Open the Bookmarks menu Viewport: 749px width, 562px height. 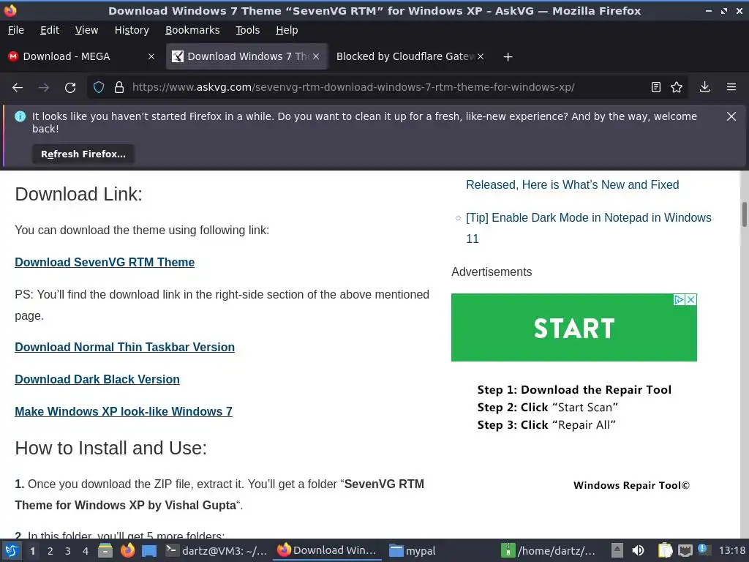(x=192, y=30)
